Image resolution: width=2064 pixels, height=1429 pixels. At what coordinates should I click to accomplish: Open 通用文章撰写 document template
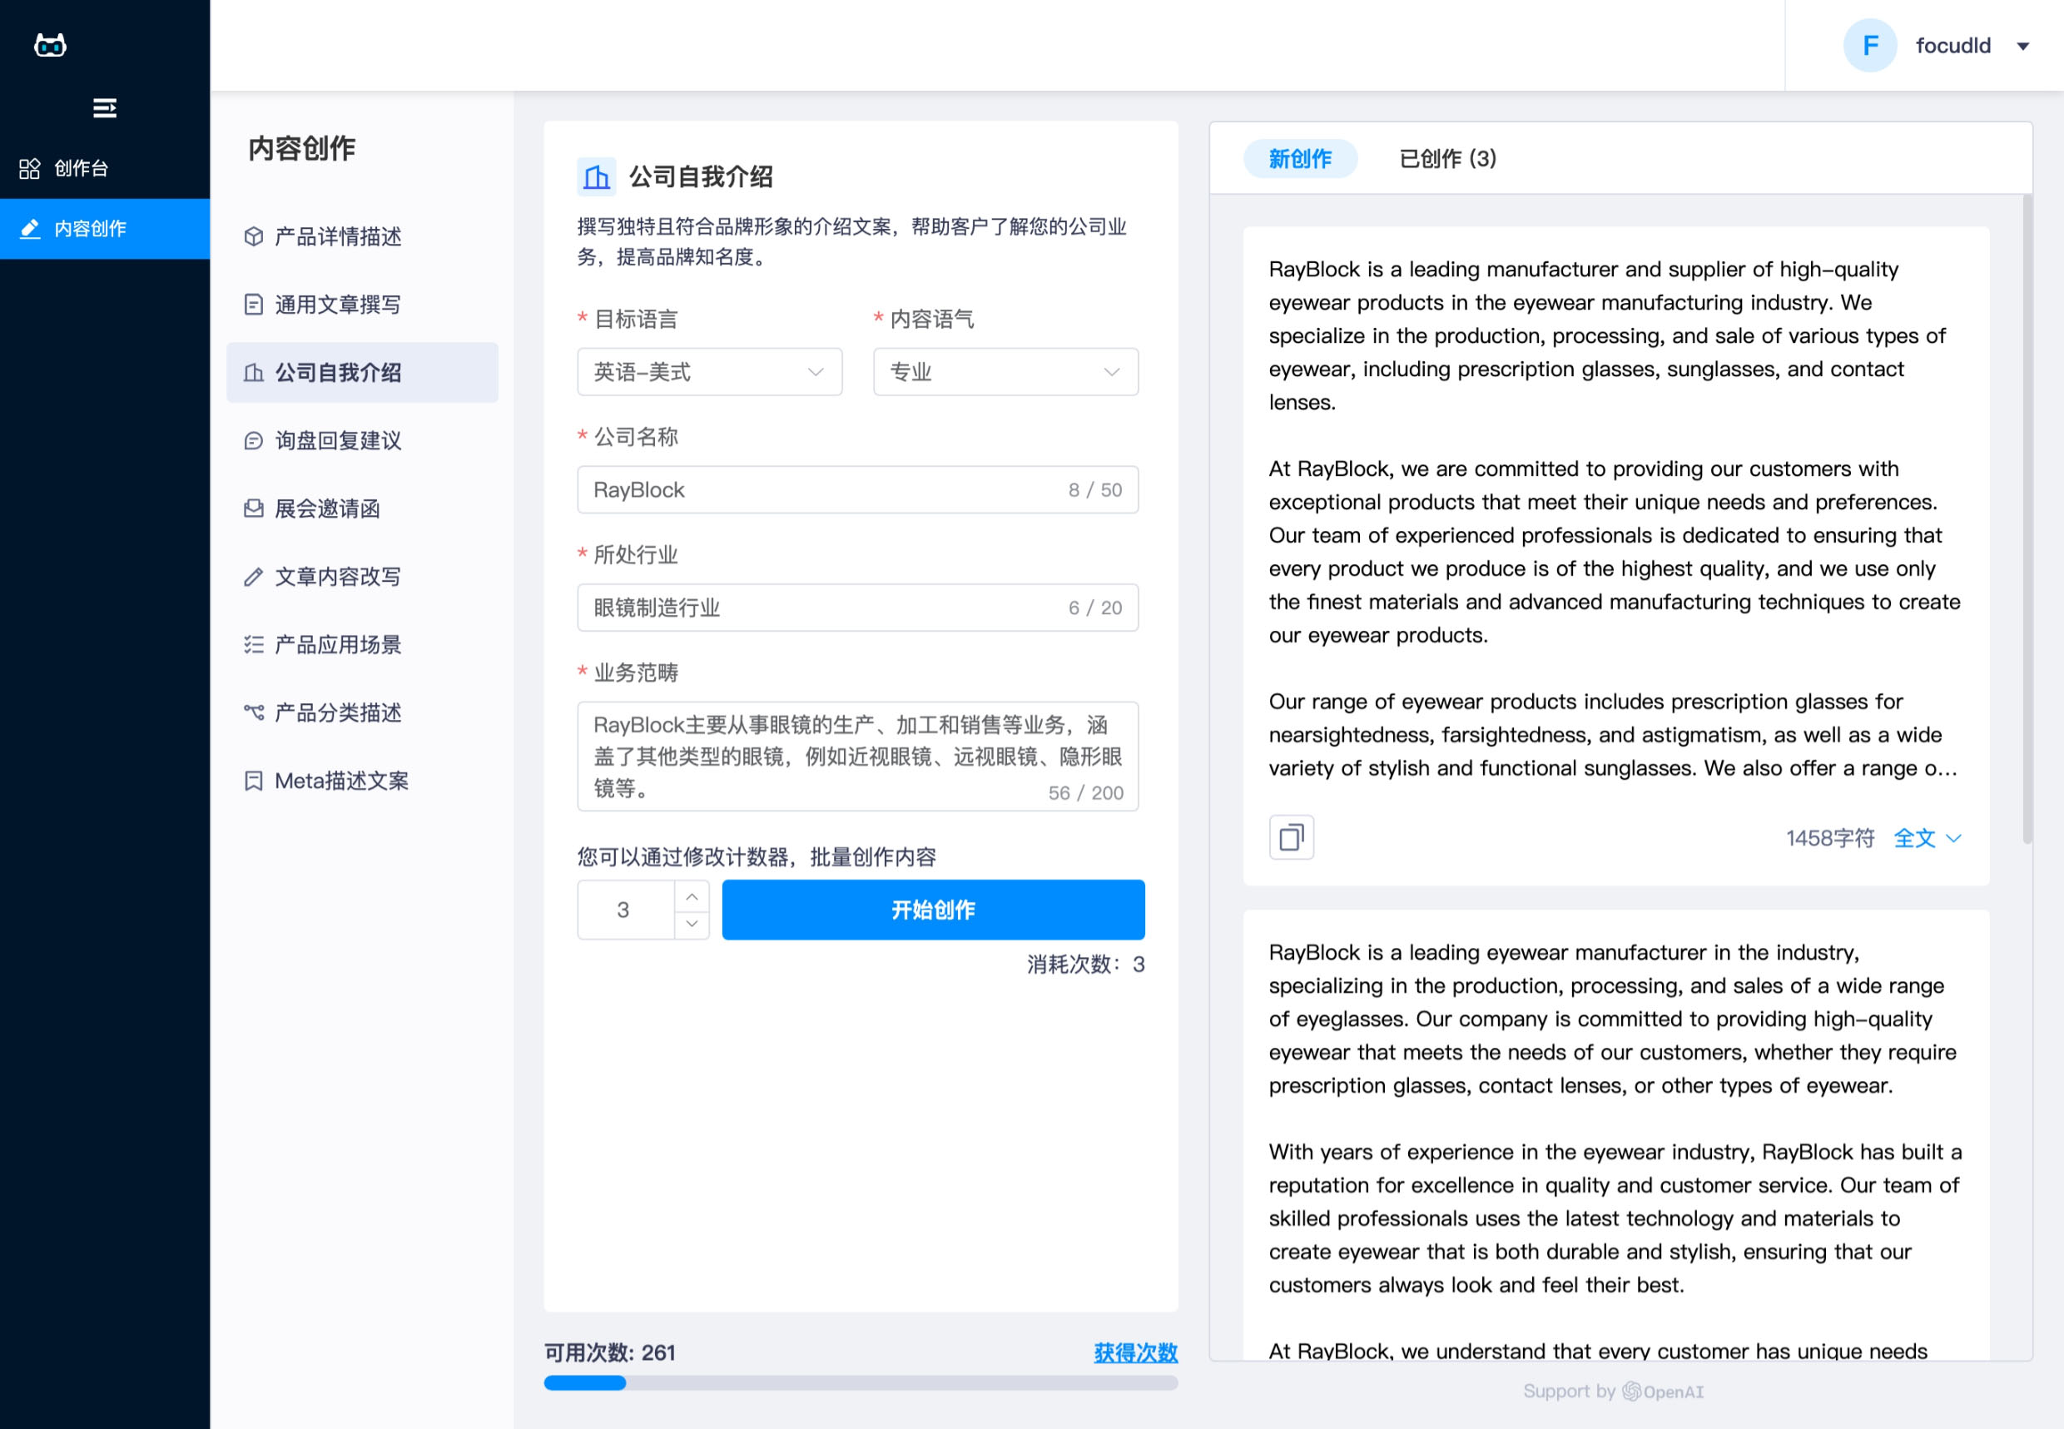337,305
